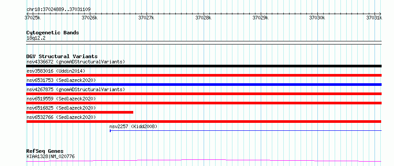394x166 pixels.
Task: Open nsv4336672 (gnomADStructuralVariants) label
Action: pyautogui.click(x=76, y=62)
